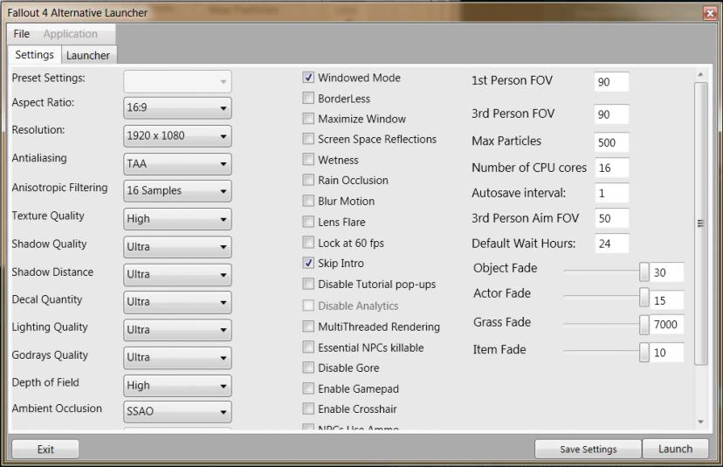Open the Shadow Quality dropdown
723x467 pixels.
coord(178,247)
